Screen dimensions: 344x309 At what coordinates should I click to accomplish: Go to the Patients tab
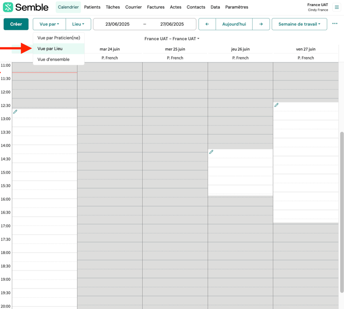coord(92,7)
